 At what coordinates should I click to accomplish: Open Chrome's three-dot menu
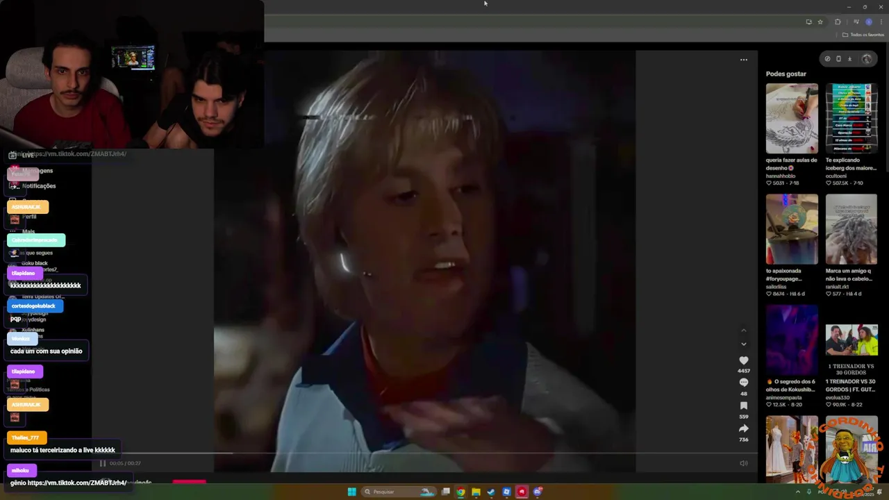pos(881,22)
